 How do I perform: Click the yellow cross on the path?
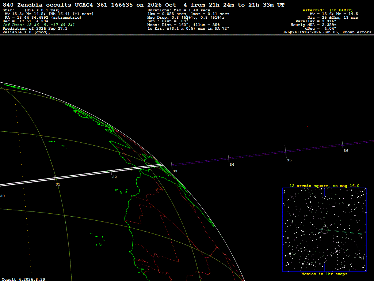tap(131, 169)
